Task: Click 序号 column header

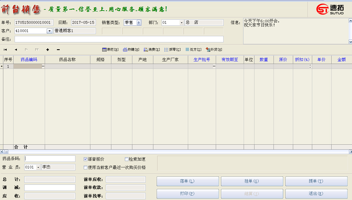Action: click(8, 59)
